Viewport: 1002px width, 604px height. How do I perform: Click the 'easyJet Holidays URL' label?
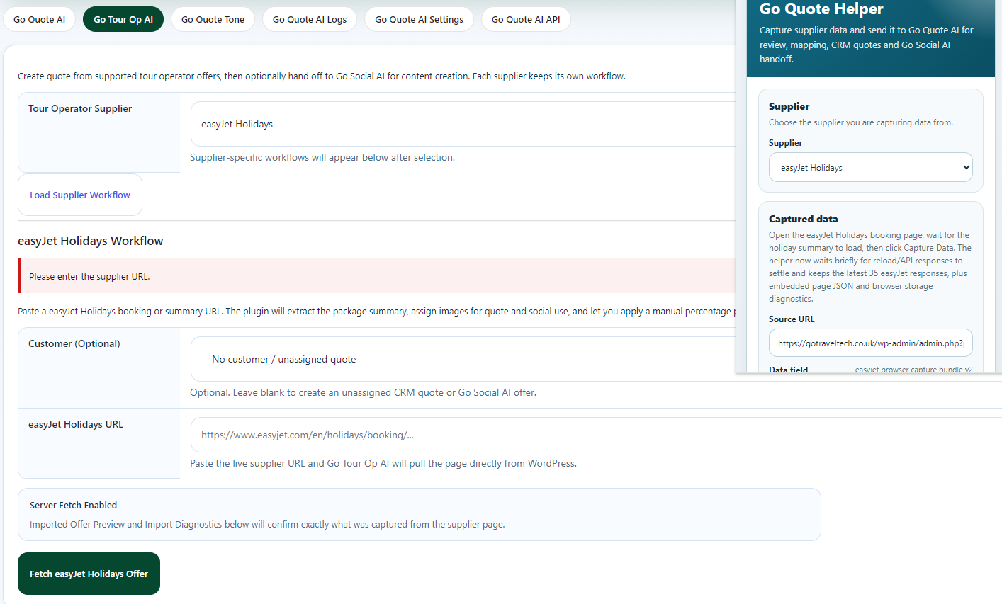(76, 424)
